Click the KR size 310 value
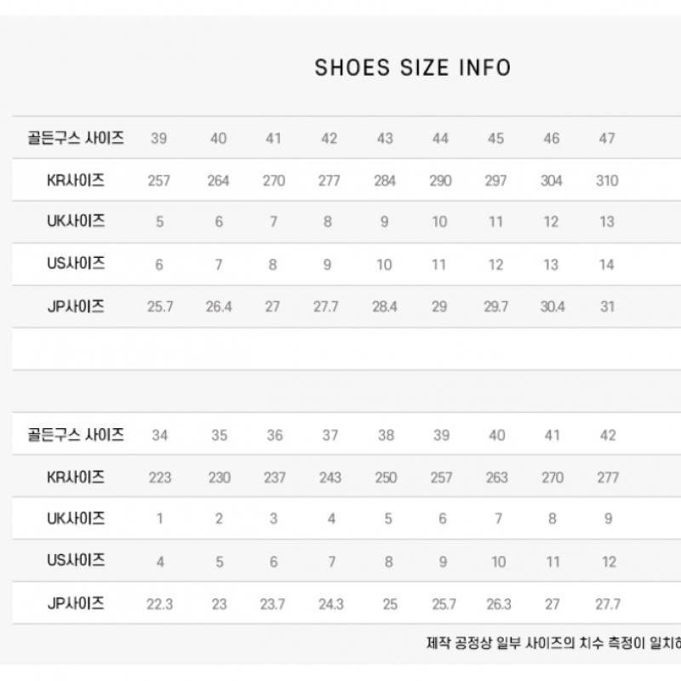Viewport: 681px width, 681px height. [607, 180]
